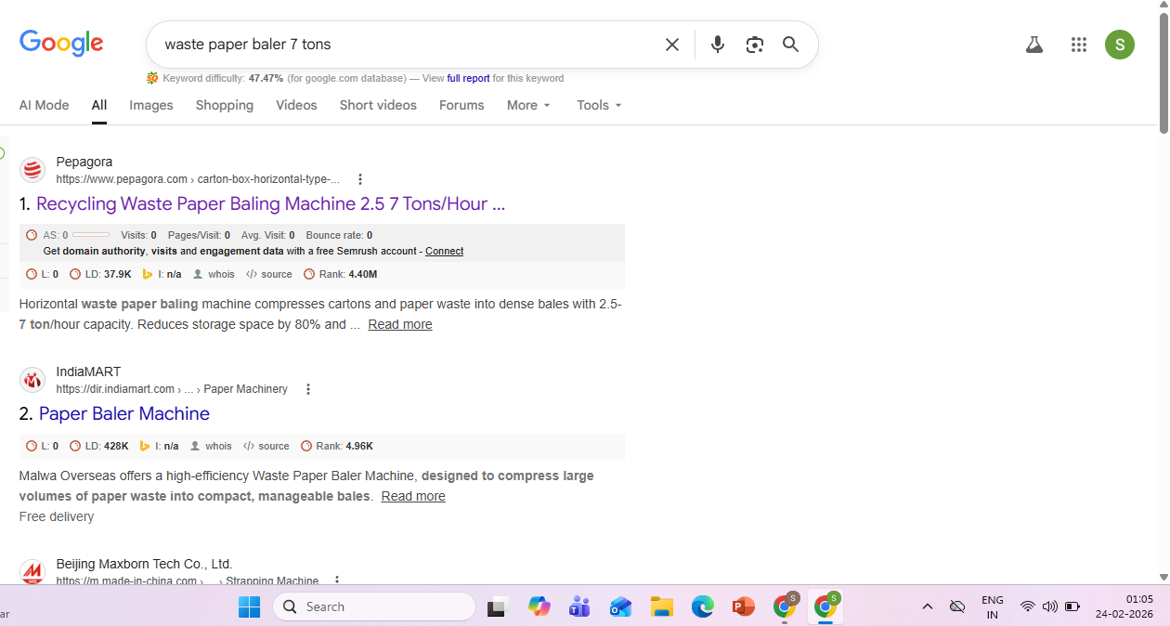
Task: Expand the More search filters dropdown
Action: (528, 105)
